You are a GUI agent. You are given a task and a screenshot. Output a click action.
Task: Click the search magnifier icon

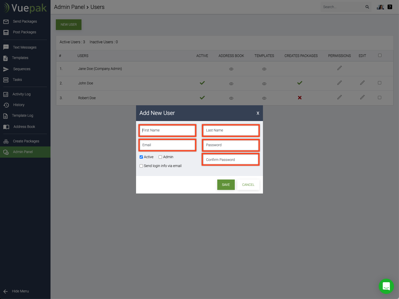[x=367, y=7]
